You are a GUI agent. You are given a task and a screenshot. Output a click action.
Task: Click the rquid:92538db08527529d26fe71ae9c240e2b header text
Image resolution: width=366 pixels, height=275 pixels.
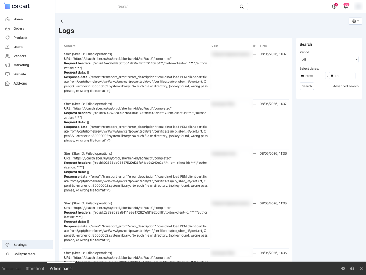(x=129, y=163)
